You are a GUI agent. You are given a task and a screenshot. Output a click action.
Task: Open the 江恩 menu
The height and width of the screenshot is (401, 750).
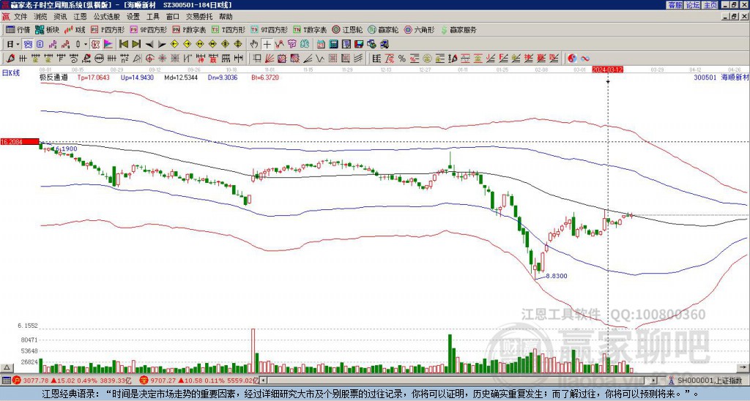(x=80, y=17)
